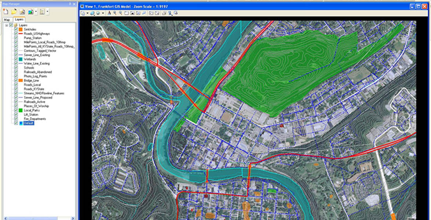Collapse the Layers tree root node
The width and height of the screenshot is (431, 220).
pyautogui.click(x=6, y=25)
